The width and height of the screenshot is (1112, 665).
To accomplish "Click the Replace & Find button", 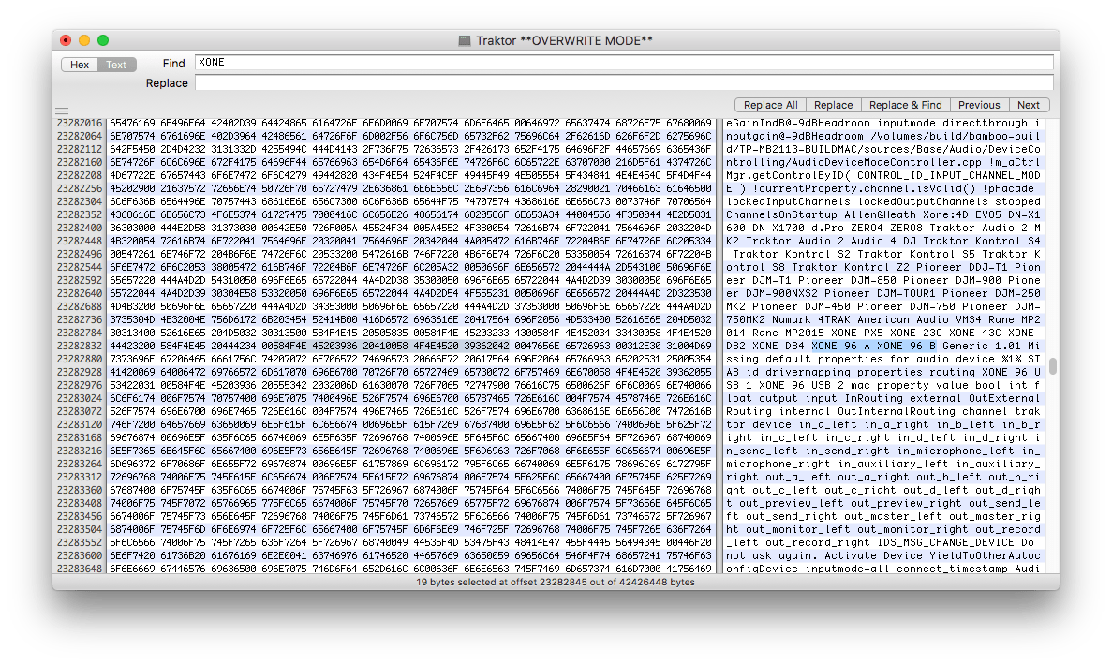I will coord(906,105).
